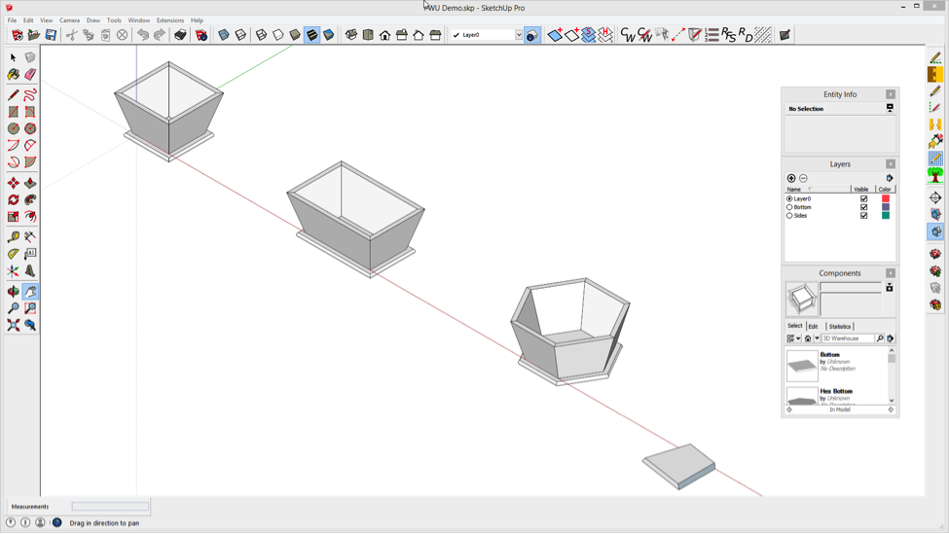Uncheck visibility for the Bottom layer
This screenshot has width=949, height=534.
863,207
